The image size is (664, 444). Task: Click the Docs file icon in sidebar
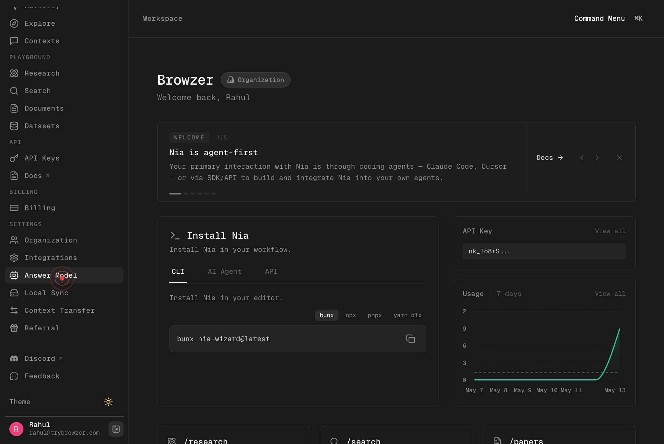pos(14,176)
